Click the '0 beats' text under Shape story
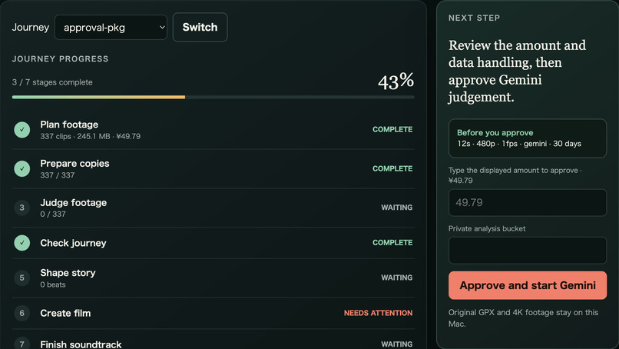The height and width of the screenshot is (349, 619). click(53, 284)
